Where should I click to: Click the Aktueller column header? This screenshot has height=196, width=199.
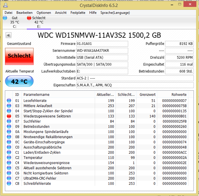[x=105, y=94]
